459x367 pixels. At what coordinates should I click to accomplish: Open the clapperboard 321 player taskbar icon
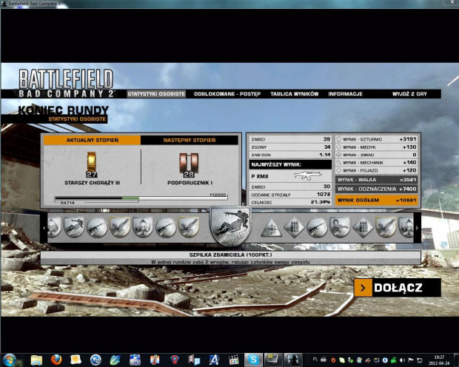pyautogui.click(x=234, y=360)
